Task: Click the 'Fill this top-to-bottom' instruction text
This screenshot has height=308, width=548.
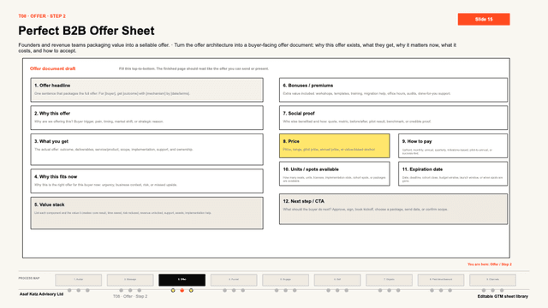Action: 194,68
